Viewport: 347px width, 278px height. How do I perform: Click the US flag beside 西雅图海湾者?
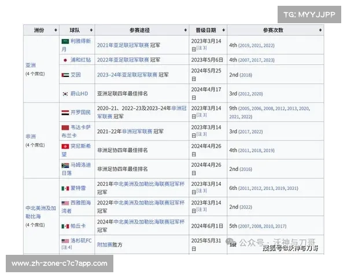(65, 203)
